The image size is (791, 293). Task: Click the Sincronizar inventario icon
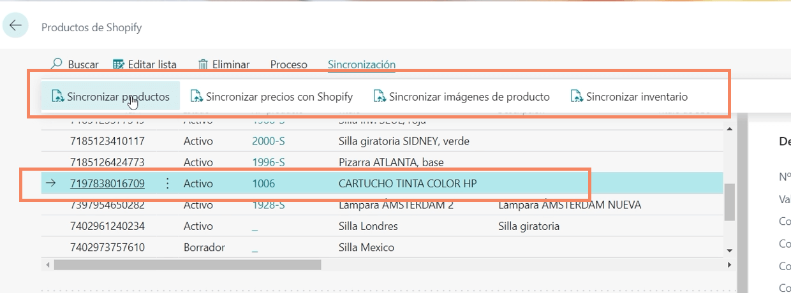(x=577, y=97)
